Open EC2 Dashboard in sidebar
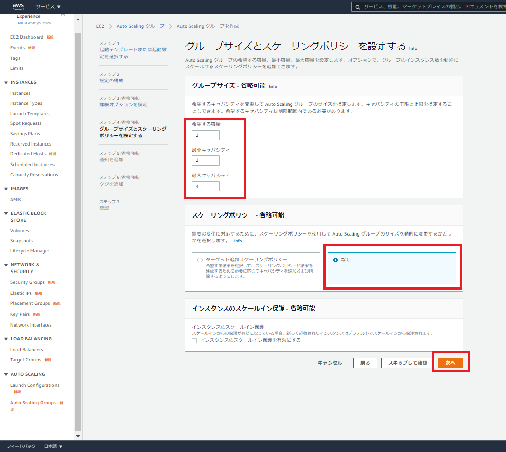This screenshot has width=506, height=452. coord(26,37)
